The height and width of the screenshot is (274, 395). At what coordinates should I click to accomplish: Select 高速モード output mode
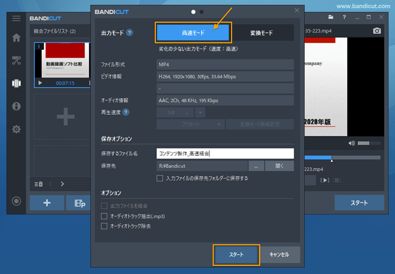[x=193, y=33]
